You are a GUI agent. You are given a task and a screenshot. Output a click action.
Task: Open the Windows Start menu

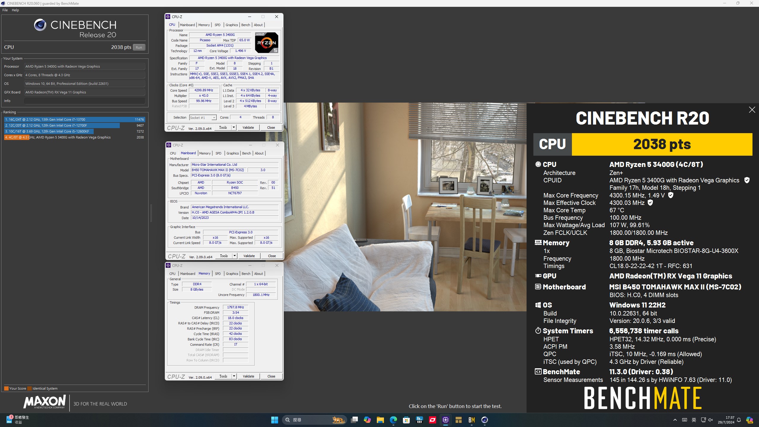[x=275, y=420]
